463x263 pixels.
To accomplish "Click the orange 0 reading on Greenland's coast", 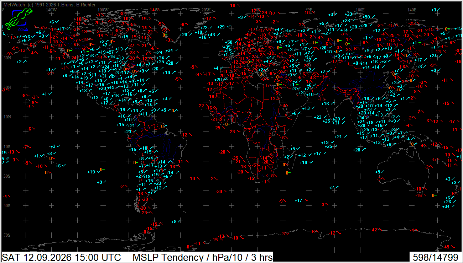I will 164,35.
